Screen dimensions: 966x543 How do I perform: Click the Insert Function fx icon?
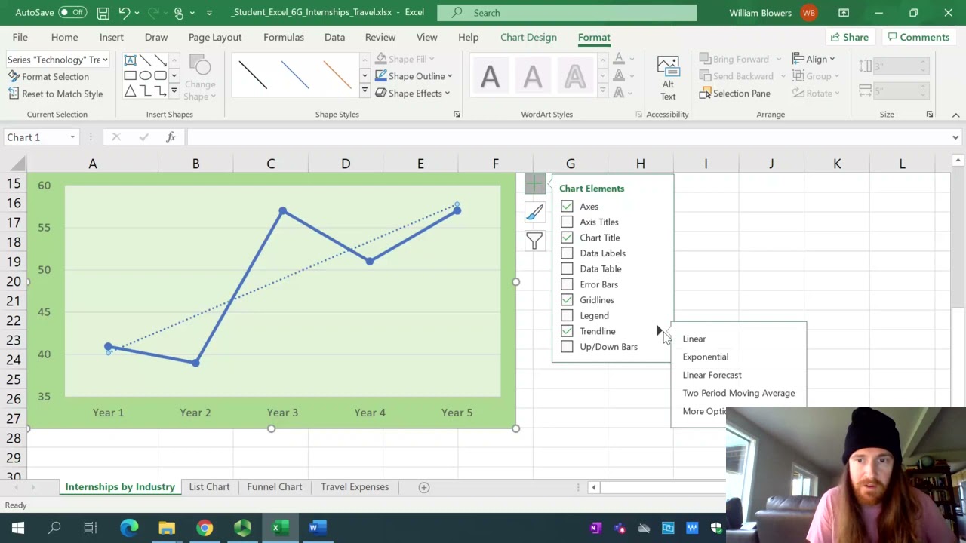click(171, 137)
